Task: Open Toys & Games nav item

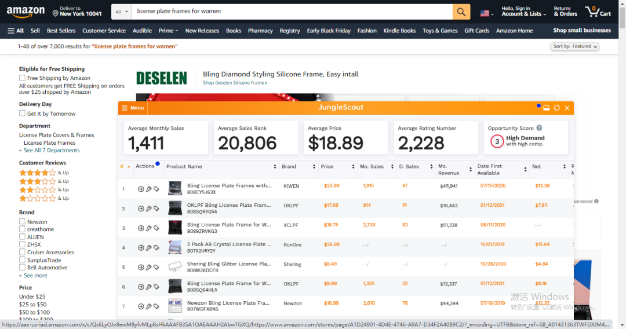Action: pos(440,31)
